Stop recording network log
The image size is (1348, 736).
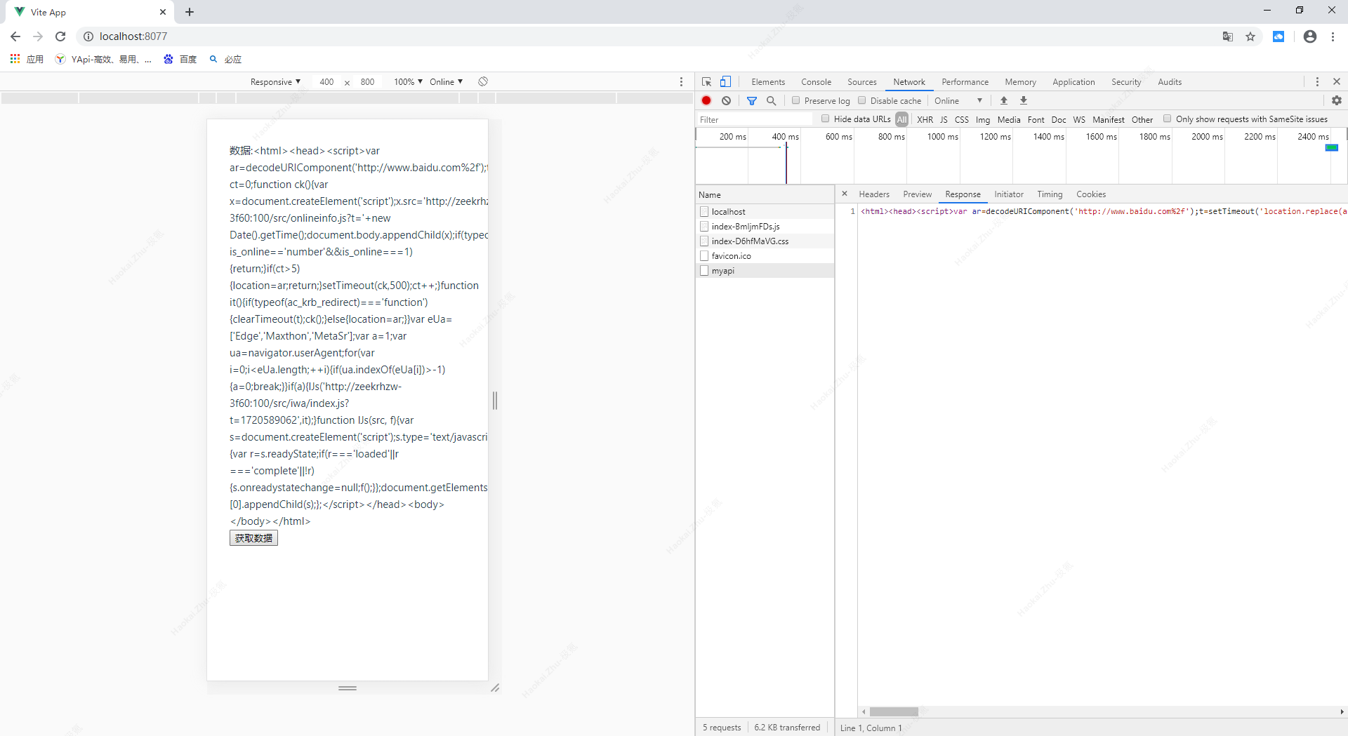(706, 101)
